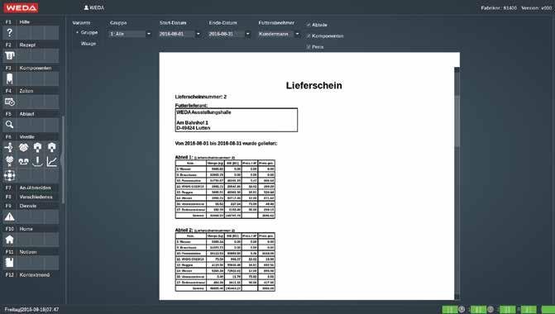Choose the Waage variant option
The image size is (555, 314).
pos(89,44)
